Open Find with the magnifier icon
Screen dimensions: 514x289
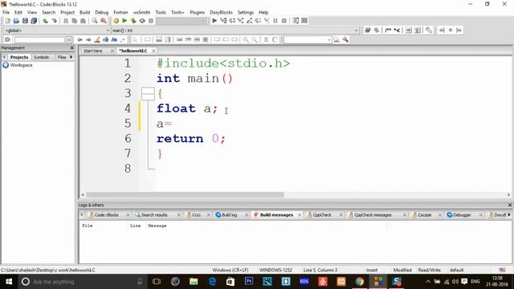pos(95,21)
